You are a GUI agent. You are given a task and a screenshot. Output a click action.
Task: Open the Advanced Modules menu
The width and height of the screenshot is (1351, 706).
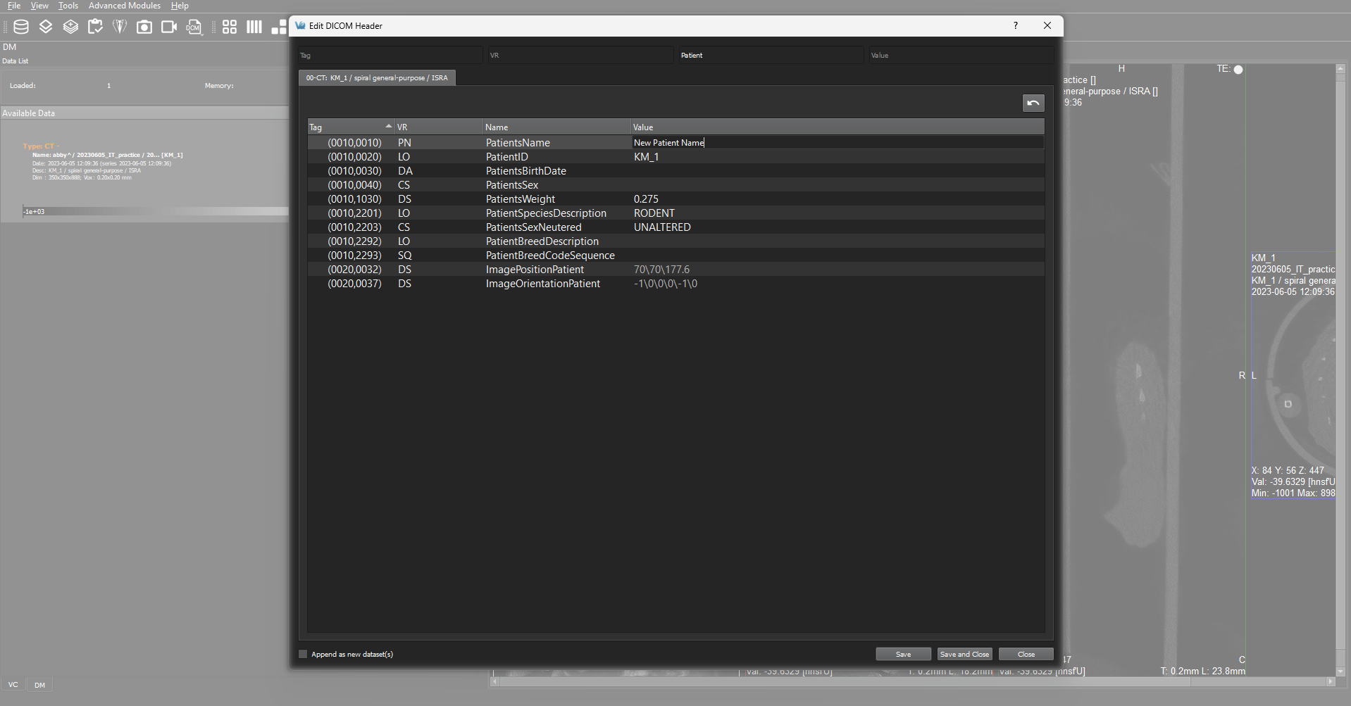tap(125, 6)
